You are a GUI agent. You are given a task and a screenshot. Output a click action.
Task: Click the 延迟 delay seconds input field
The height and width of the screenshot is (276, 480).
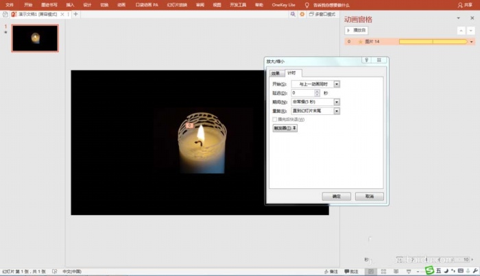point(302,92)
